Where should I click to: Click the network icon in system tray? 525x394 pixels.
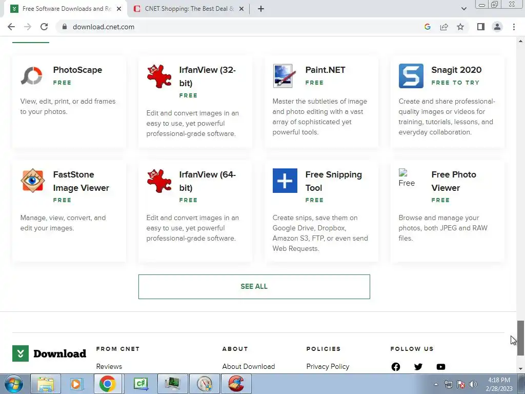448,384
